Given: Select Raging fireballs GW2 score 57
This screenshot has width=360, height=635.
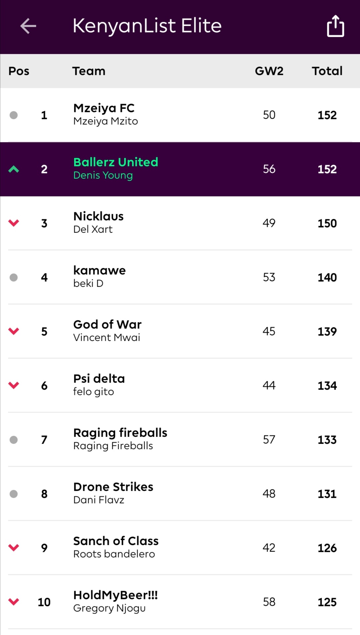Looking at the screenshot, I should pos(269,440).
